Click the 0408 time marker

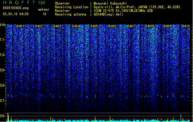pos(149,26)
